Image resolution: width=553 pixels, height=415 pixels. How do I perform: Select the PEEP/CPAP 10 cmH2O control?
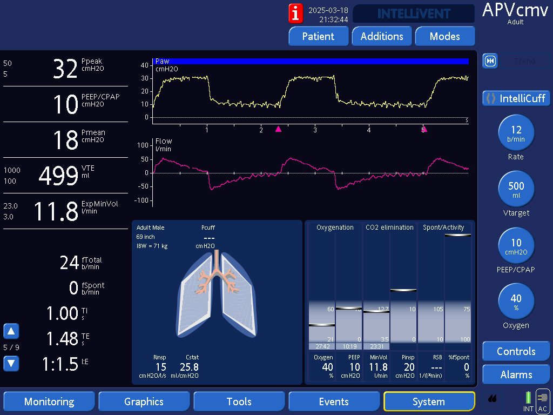(516, 246)
